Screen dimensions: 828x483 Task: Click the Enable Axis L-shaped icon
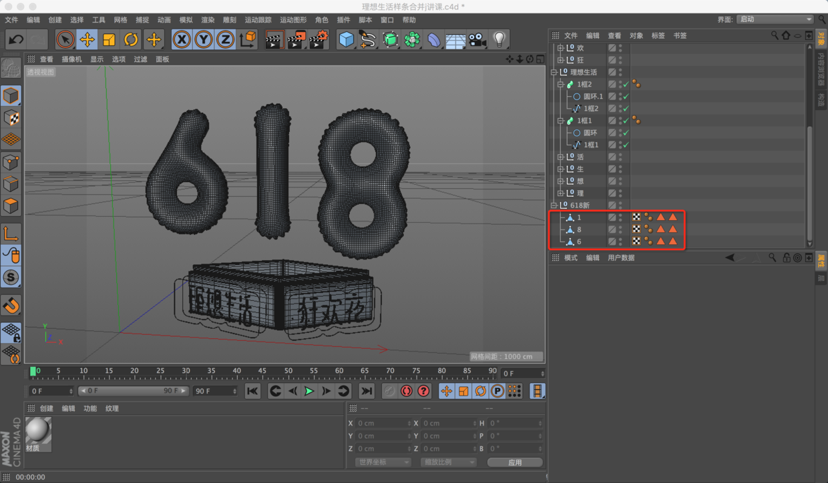coord(11,233)
